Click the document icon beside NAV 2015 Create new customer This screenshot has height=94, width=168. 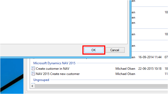[33, 74]
